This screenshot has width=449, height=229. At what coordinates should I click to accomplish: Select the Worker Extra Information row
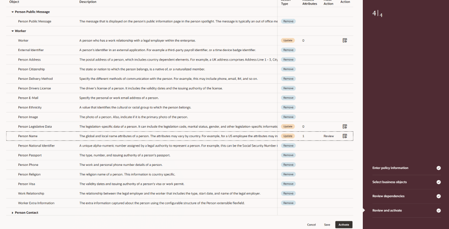coord(180,203)
